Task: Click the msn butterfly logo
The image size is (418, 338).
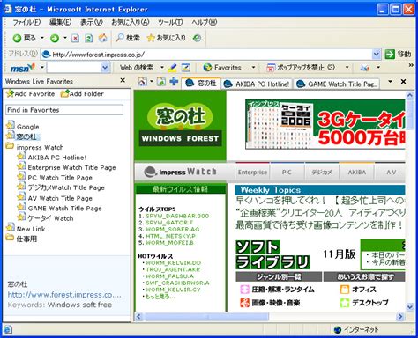Action: [22, 68]
